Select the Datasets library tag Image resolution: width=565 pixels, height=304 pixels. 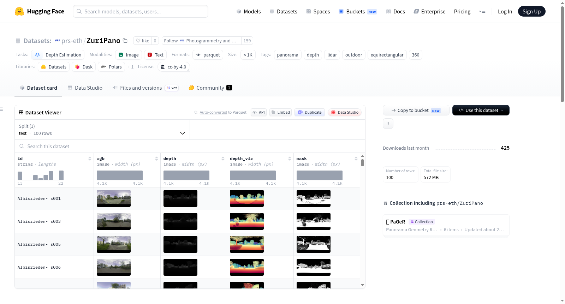[54, 67]
